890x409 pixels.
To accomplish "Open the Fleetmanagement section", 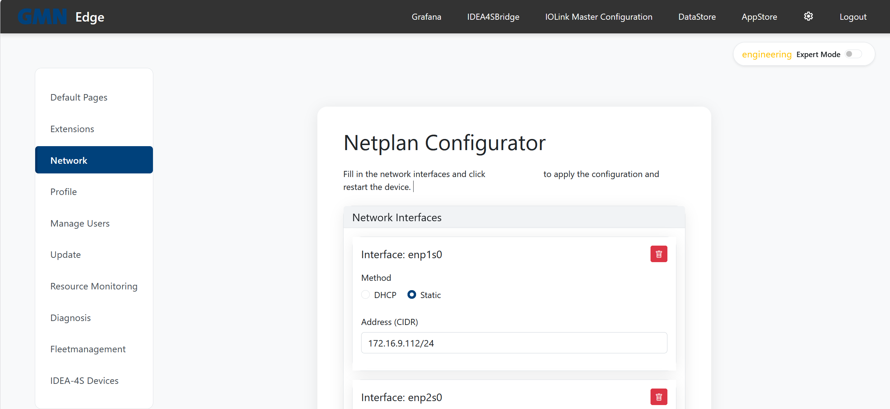I will click(88, 349).
